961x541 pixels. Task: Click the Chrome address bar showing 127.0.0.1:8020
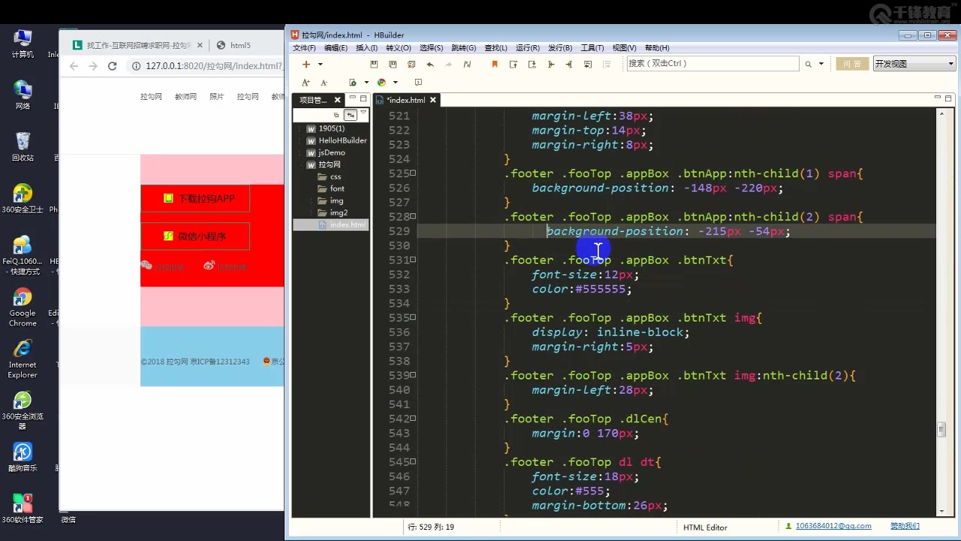(206, 66)
